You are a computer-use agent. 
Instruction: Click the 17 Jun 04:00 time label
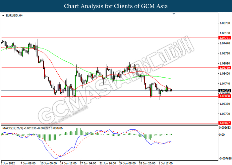click(x=88, y=163)
